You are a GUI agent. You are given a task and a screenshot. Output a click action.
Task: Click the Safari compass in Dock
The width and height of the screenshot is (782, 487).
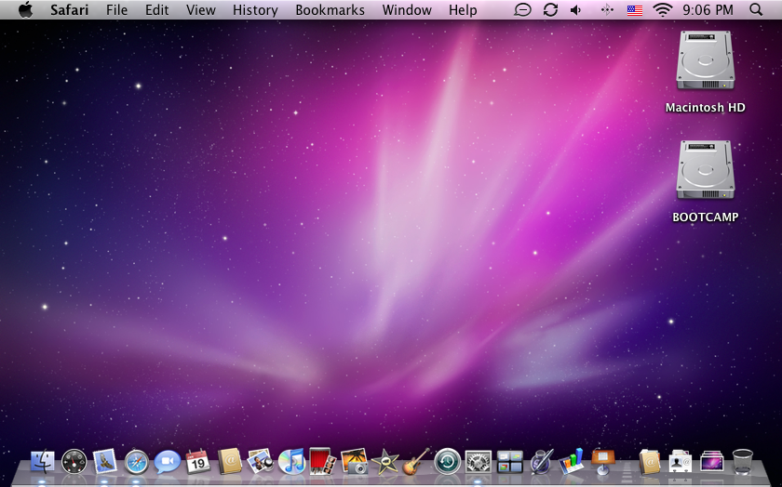(136, 462)
